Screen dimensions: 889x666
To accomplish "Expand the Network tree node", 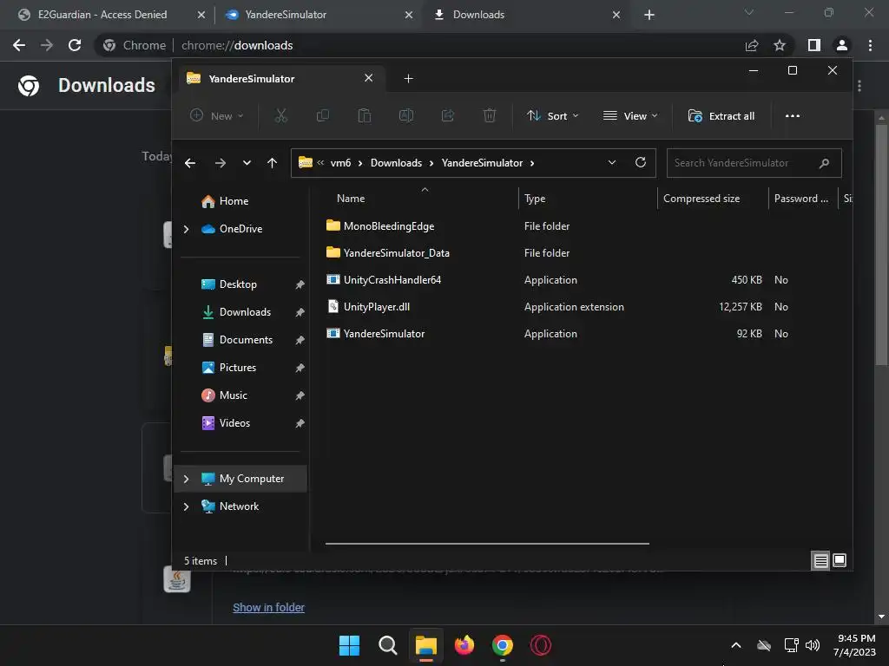I will [186, 506].
